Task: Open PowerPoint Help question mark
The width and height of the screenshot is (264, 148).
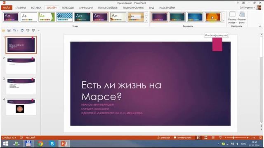Action: tap(238, 3)
